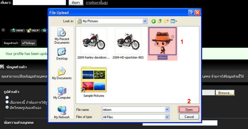
Task: Click the Browse button on the webpage
Action: (225, 93)
